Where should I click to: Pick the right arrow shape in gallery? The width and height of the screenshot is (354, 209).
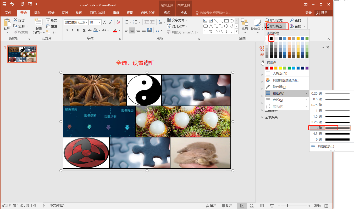[226, 26]
